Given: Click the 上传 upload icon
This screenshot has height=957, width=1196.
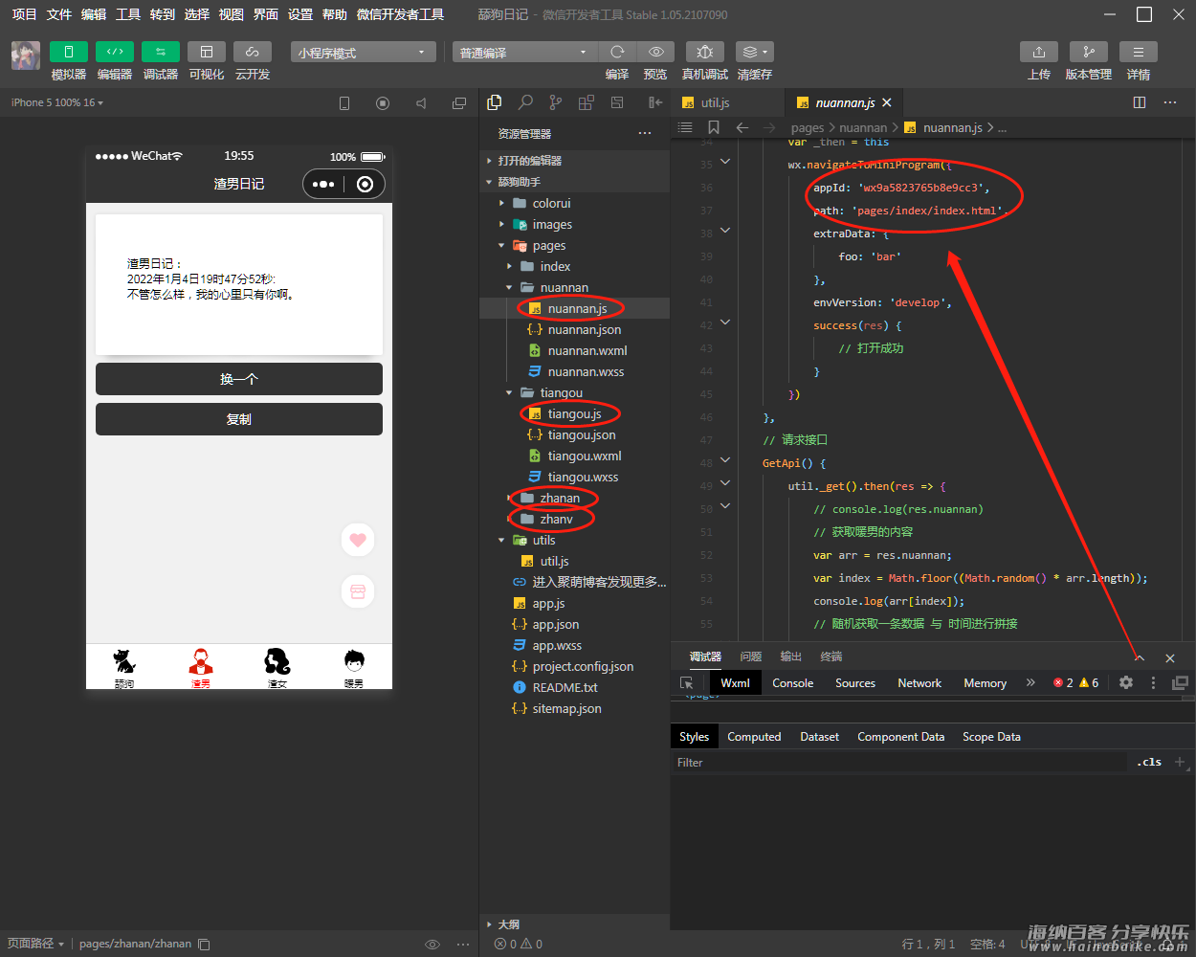Looking at the screenshot, I should [x=1039, y=52].
